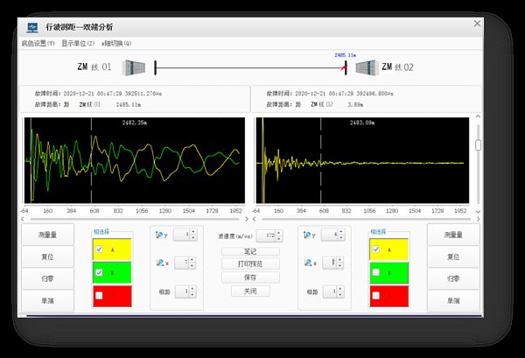Viewport: 525px width, 358px height.
Task: Click the right panel x-axis zoom icon
Action: 309,263
